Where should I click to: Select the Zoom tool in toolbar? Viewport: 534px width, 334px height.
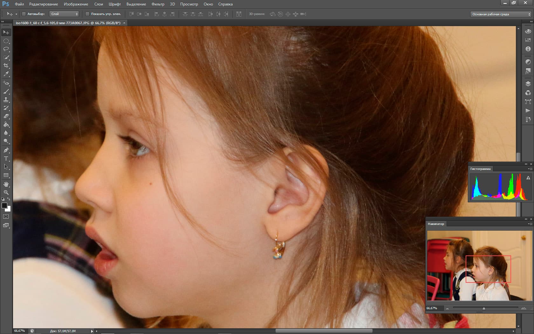pyautogui.click(x=6, y=192)
